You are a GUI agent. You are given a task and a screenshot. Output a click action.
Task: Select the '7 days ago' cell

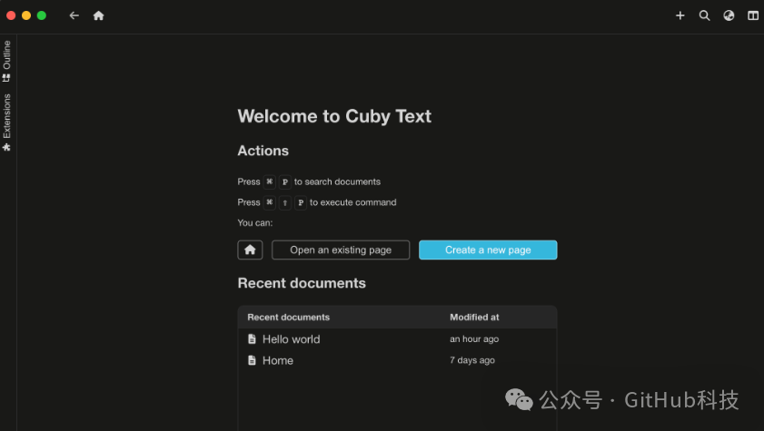472,360
